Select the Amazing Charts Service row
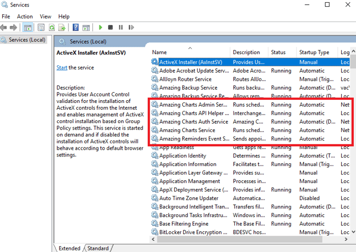Screen dimensions: 356x252 tap(250, 130)
